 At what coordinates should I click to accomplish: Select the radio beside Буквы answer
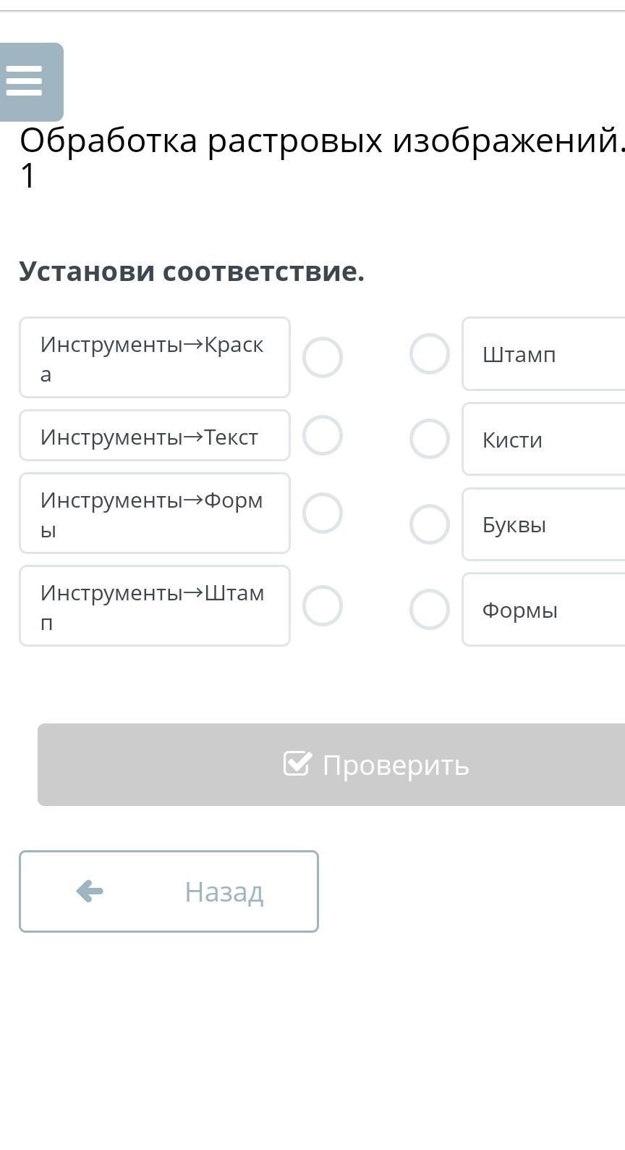coord(430,524)
